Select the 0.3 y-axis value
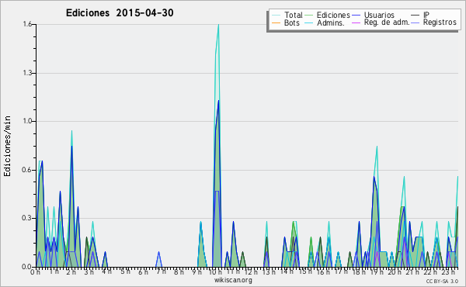 coord(27,218)
